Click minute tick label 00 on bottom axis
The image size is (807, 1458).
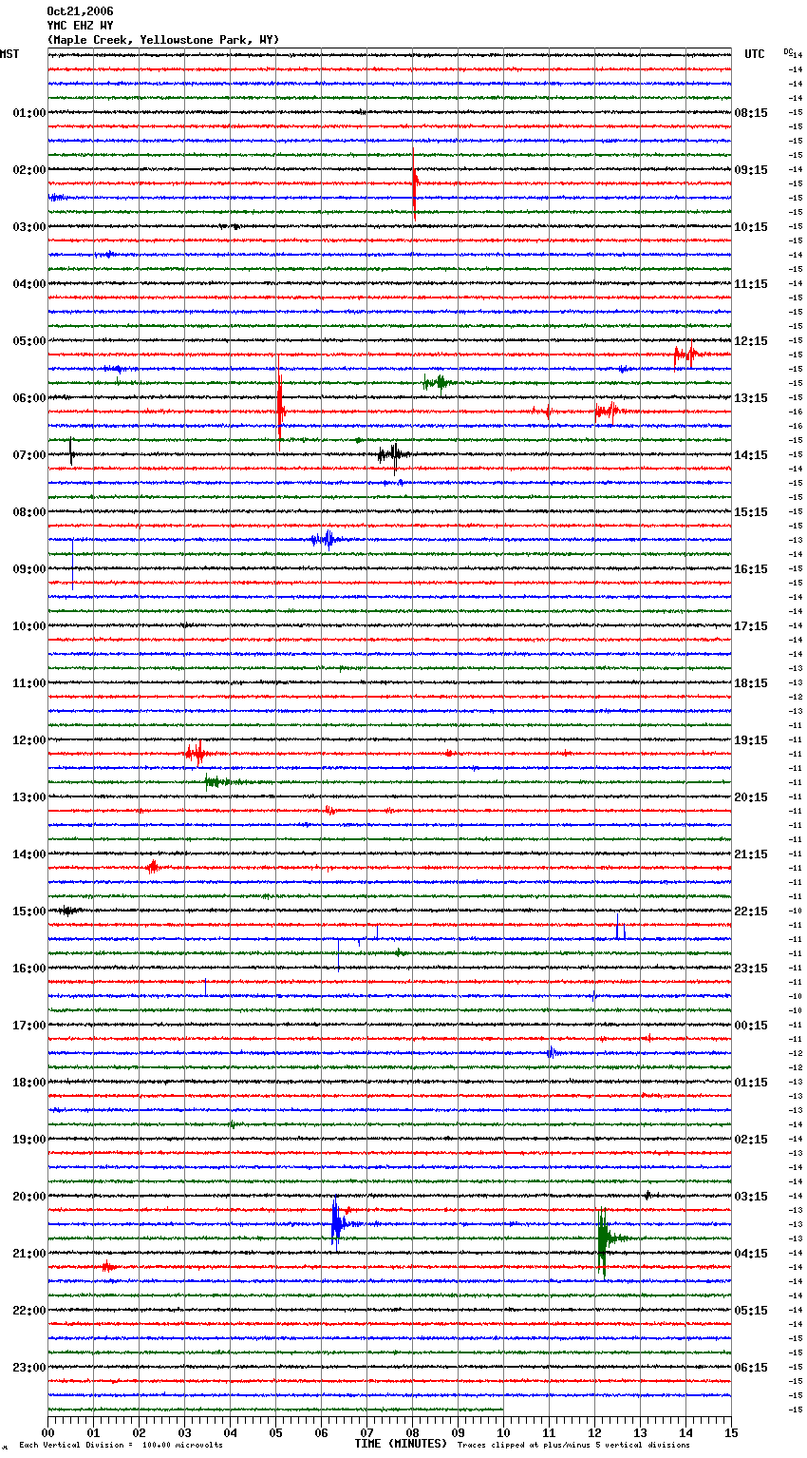[47, 1432]
